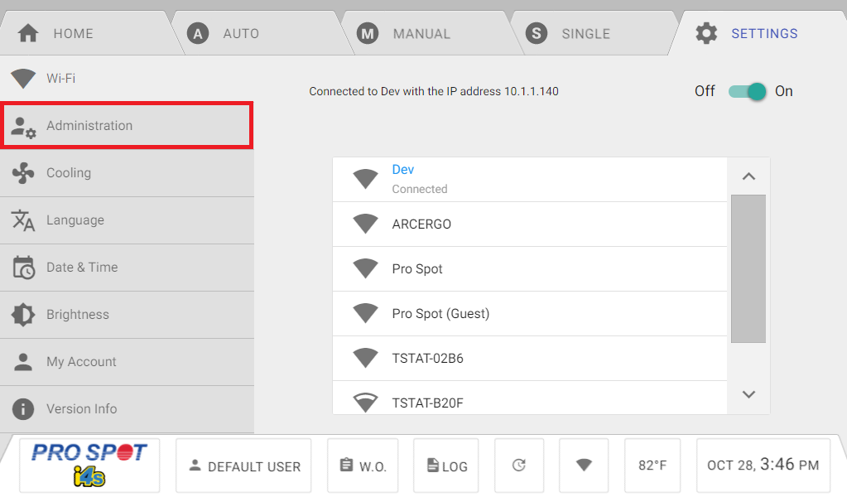Click the circled S icon

(x=537, y=33)
